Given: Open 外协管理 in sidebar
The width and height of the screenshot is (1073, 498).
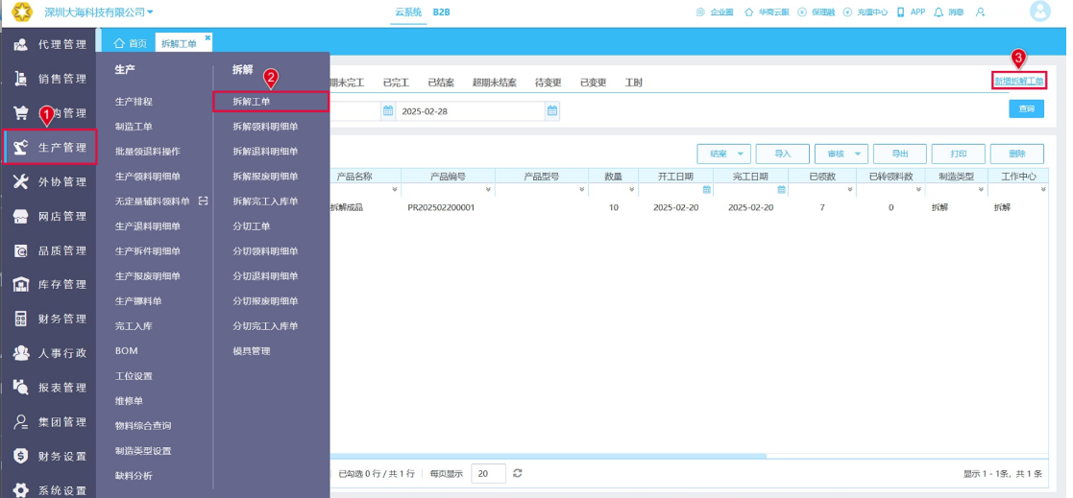Looking at the screenshot, I should (49, 181).
